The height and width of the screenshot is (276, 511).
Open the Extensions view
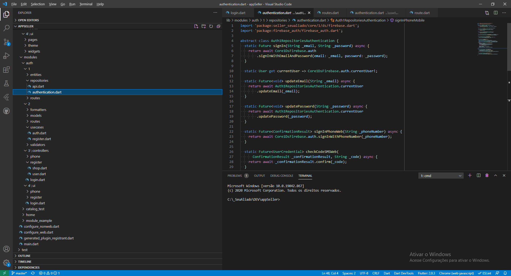tap(6, 70)
